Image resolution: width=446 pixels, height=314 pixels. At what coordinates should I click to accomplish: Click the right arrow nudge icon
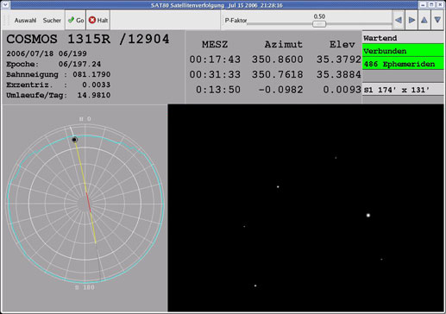411,20
